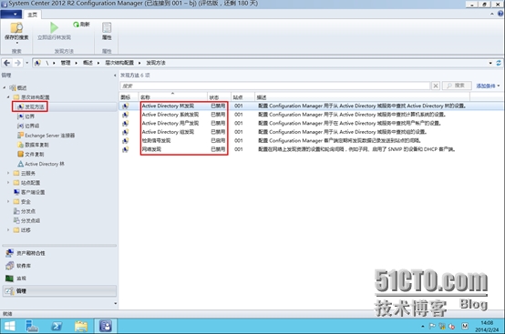Open the 属性 properties ribbon button
The height and width of the screenshot is (334, 505).
(x=107, y=32)
